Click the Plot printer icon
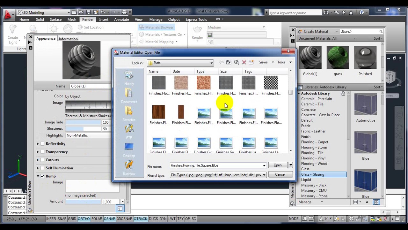Screen dimensions: 408x230 click(x=124, y=12)
